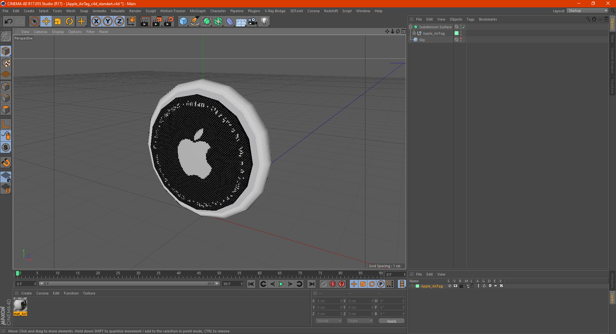This screenshot has width=616, height=334.
Task: Open the Scale coordinate dropdown
Action: [360, 321]
